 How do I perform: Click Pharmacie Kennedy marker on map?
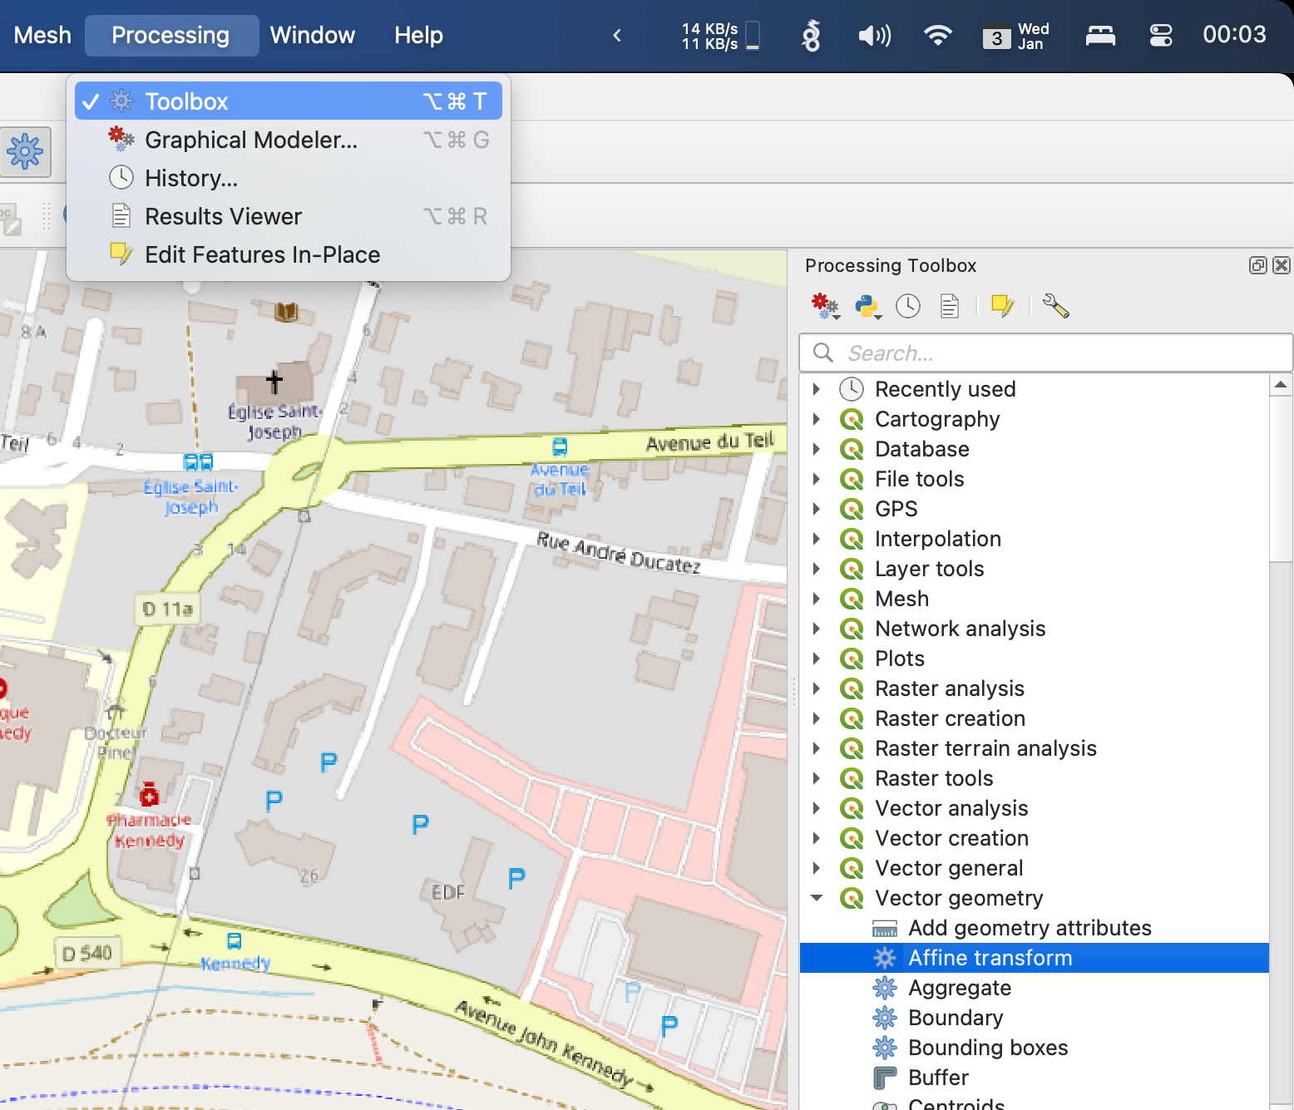149,794
